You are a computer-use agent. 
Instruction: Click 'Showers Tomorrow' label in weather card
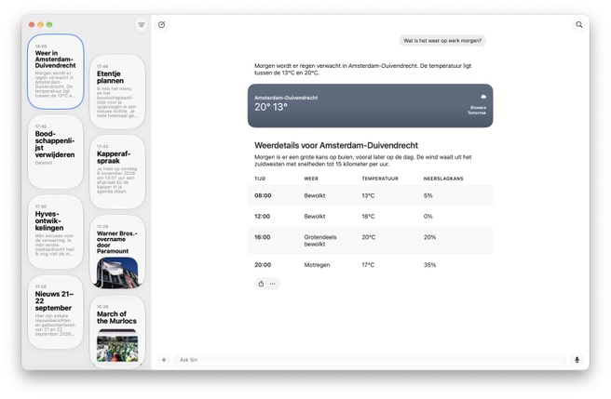point(477,110)
